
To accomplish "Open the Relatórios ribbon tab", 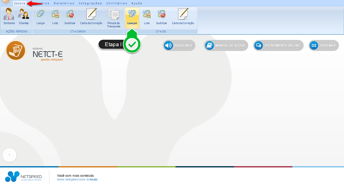I will tap(64, 3).
